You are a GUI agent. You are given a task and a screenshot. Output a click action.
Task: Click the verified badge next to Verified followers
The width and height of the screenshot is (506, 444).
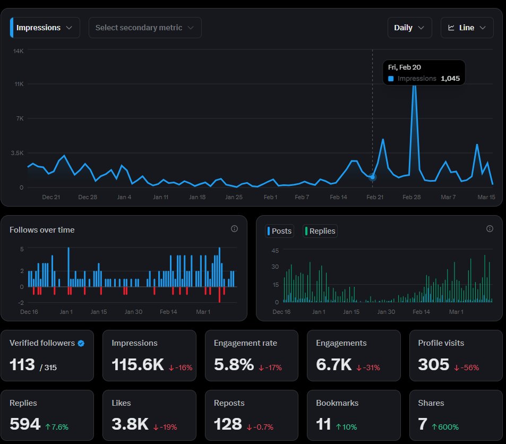pos(80,343)
